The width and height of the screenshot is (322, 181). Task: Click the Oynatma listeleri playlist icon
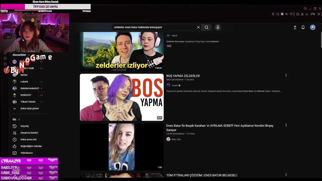[15, 133]
